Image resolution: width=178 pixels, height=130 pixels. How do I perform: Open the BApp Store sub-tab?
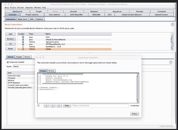pyautogui.click(x=23, y=19)
